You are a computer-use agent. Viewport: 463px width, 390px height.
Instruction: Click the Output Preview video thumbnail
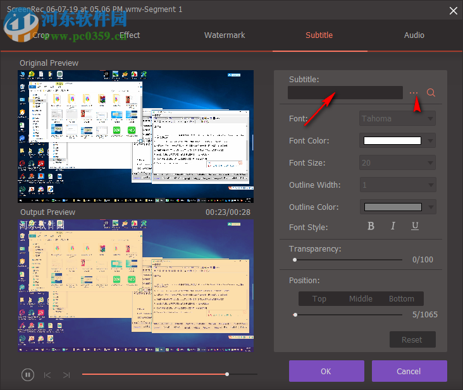coord(135,286)
